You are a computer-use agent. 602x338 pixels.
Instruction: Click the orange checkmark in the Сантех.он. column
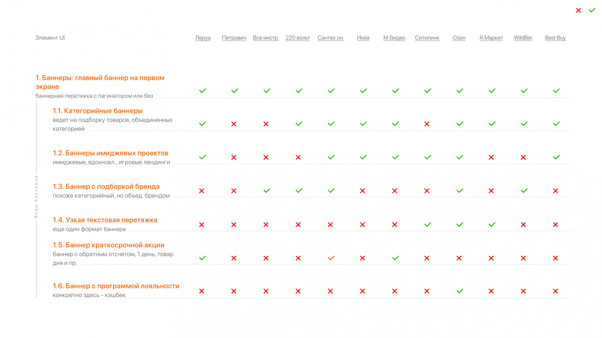(331, 258)
